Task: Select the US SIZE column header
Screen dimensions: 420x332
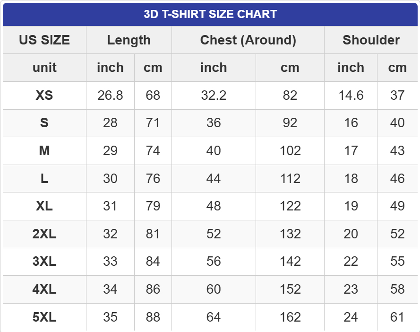Action: pos(44,40)
